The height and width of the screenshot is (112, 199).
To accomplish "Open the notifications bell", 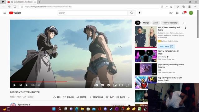I will coord(183,13).
